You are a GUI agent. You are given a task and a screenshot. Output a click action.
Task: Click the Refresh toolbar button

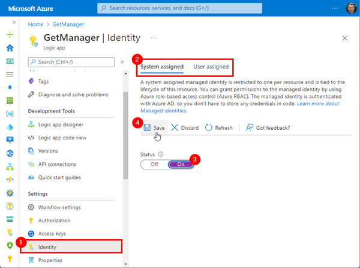click(219, 127)
